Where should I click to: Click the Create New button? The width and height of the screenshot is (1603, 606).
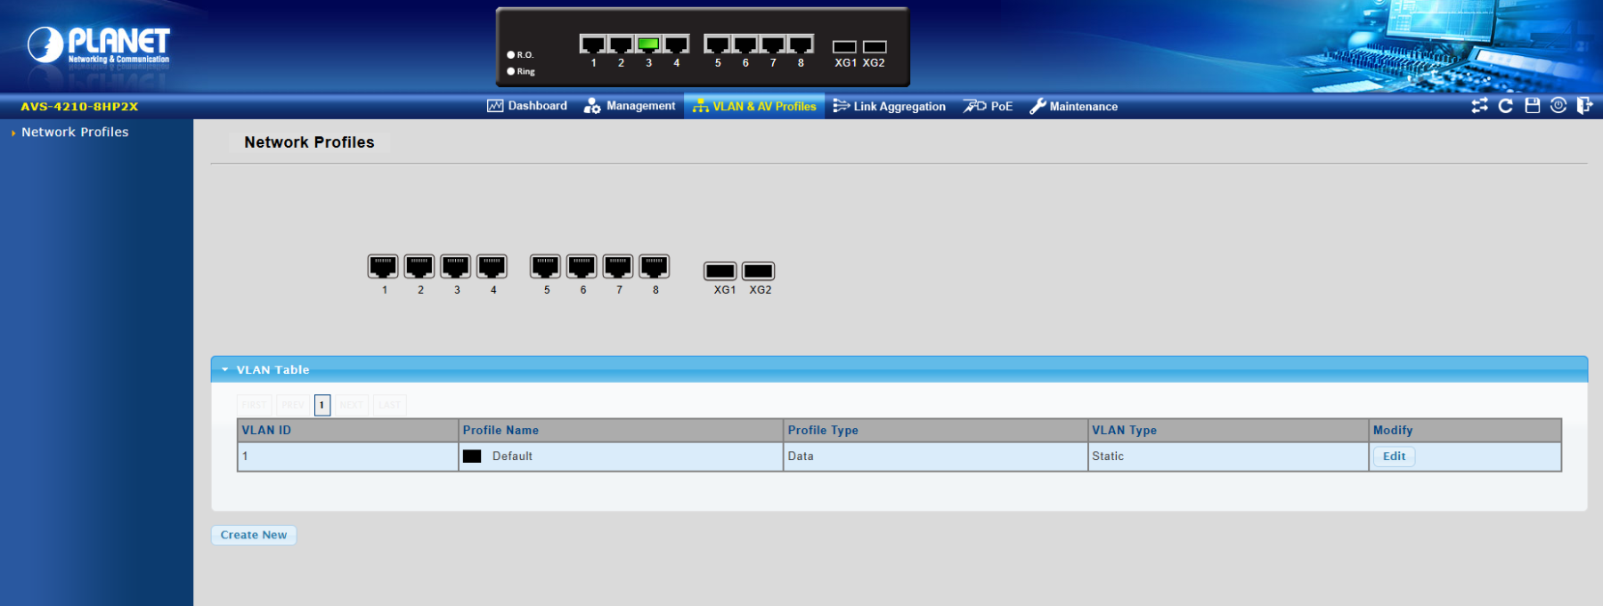(254, 535)
